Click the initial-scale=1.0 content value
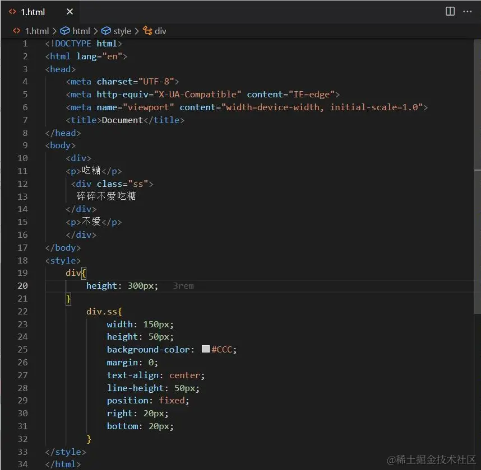 click(x=373, y=107)
